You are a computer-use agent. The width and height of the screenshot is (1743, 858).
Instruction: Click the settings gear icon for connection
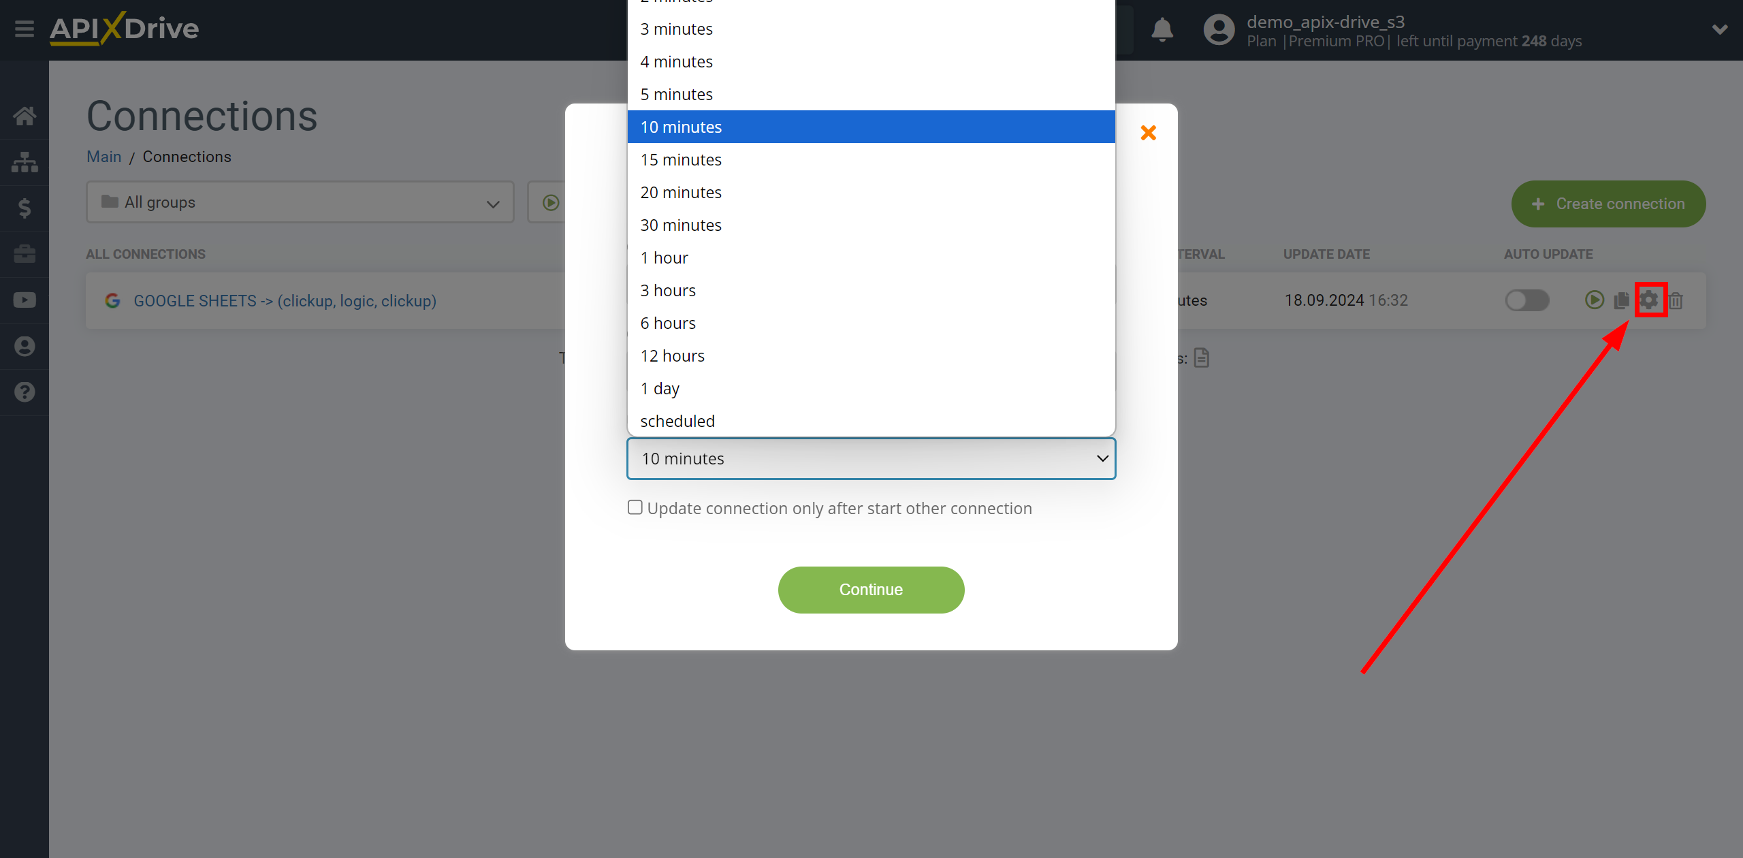tap(1650, 298)
